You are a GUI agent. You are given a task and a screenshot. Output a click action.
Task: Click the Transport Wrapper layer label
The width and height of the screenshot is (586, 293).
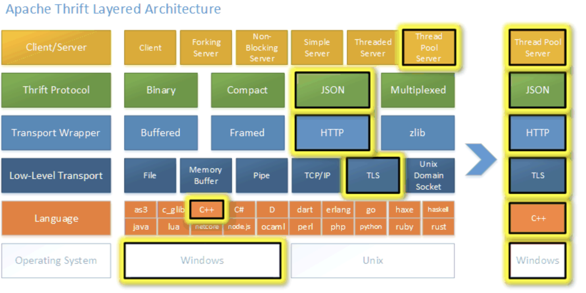(56, 133)
